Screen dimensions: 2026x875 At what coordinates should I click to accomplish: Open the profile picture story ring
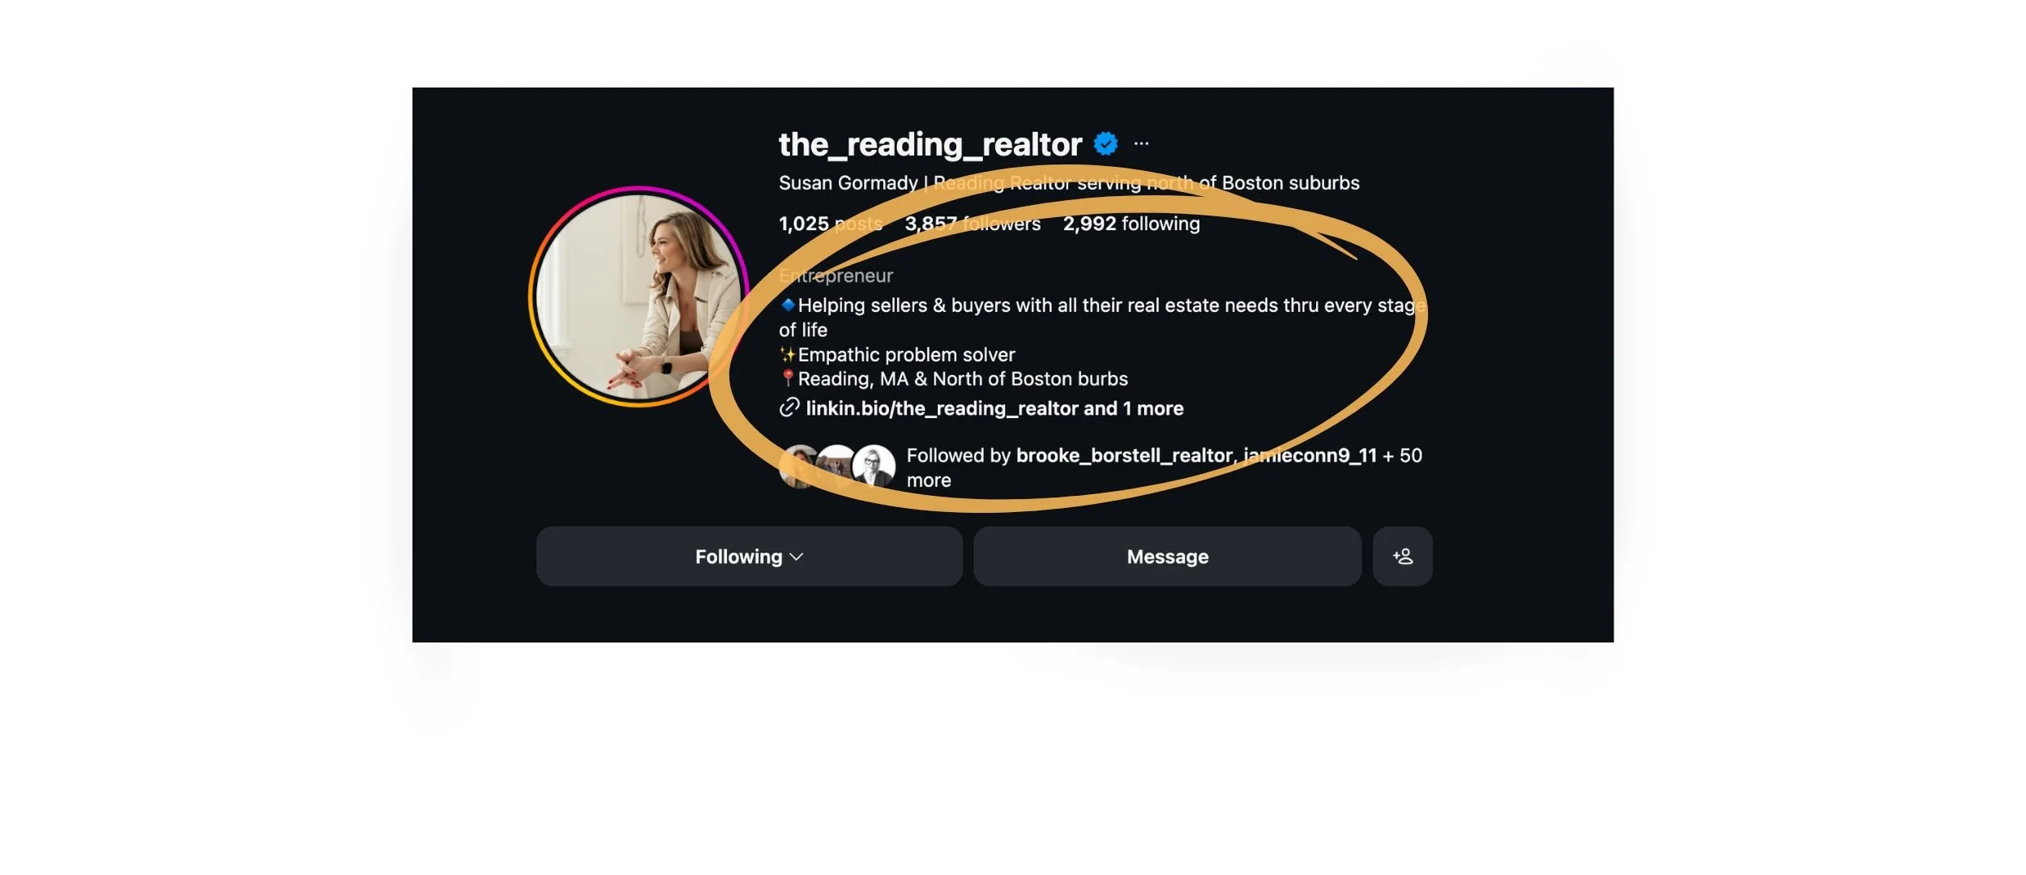pyautogui.click(x=639, y=297)
